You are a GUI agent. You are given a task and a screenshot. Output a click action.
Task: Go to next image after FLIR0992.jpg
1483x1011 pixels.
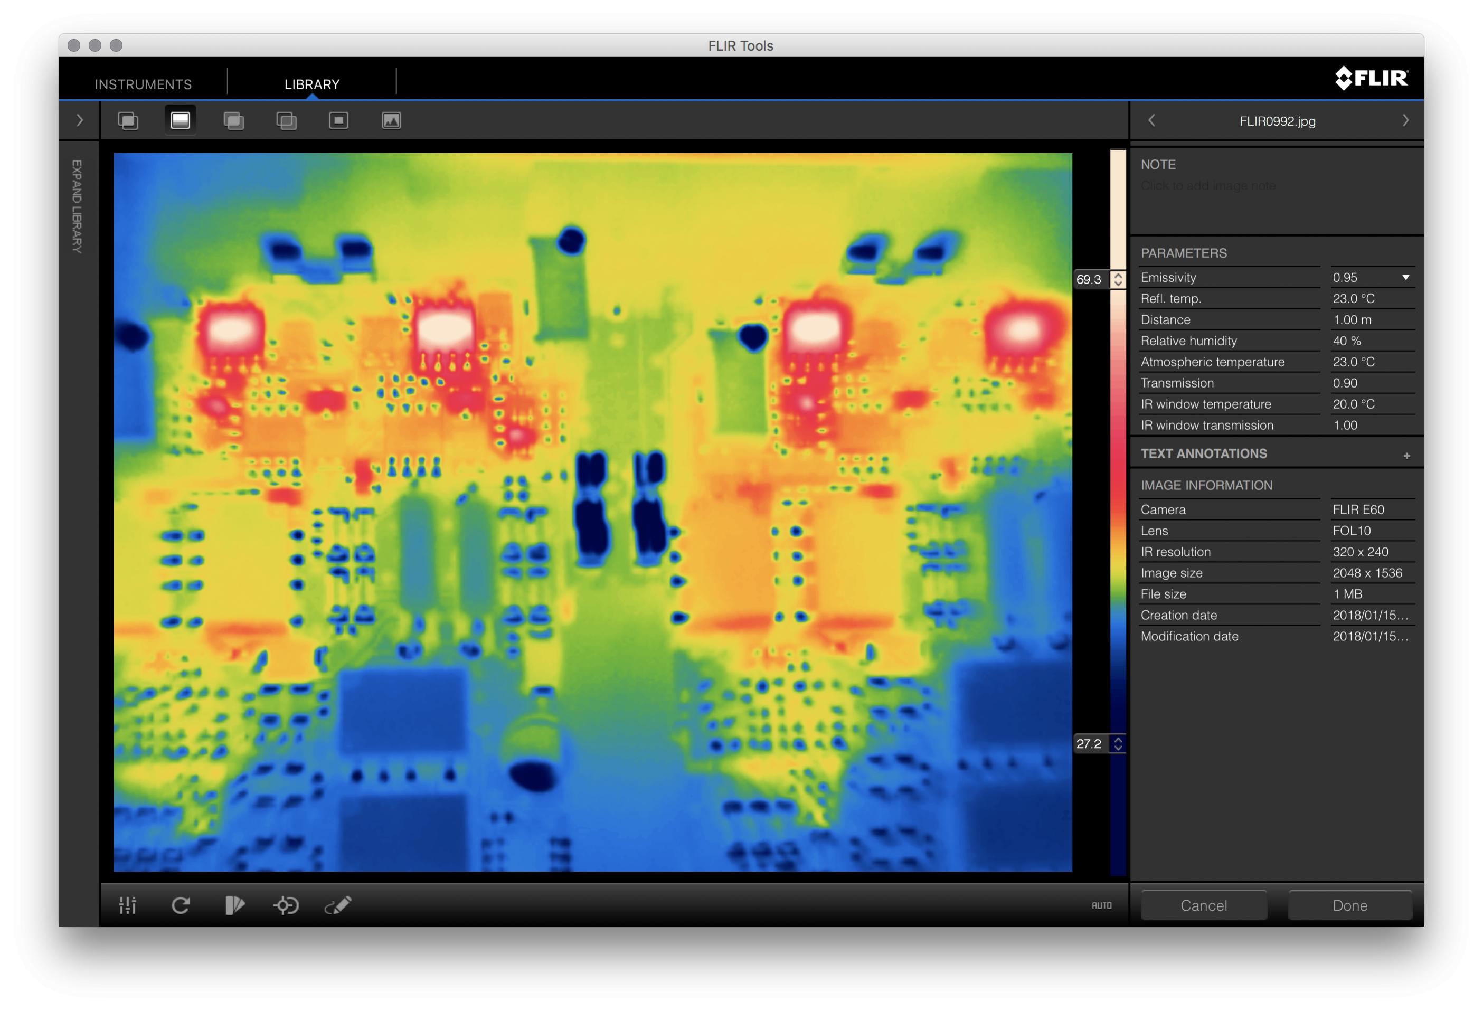click(x=1405, y=120)
